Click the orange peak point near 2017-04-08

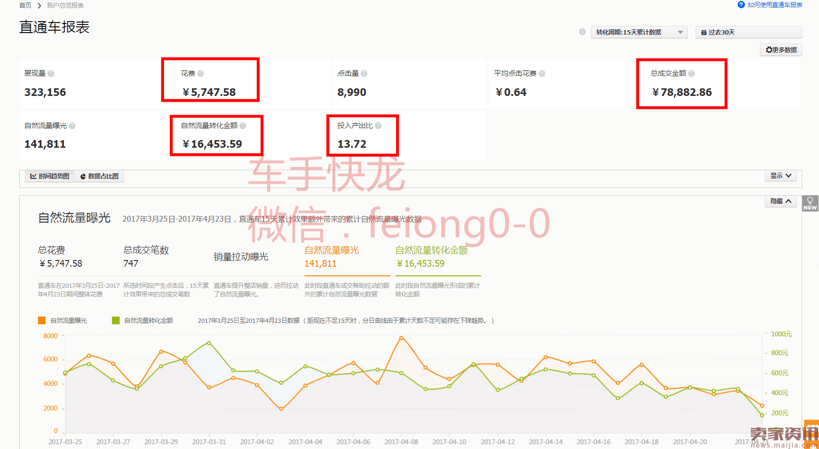(x=402, y=338)
